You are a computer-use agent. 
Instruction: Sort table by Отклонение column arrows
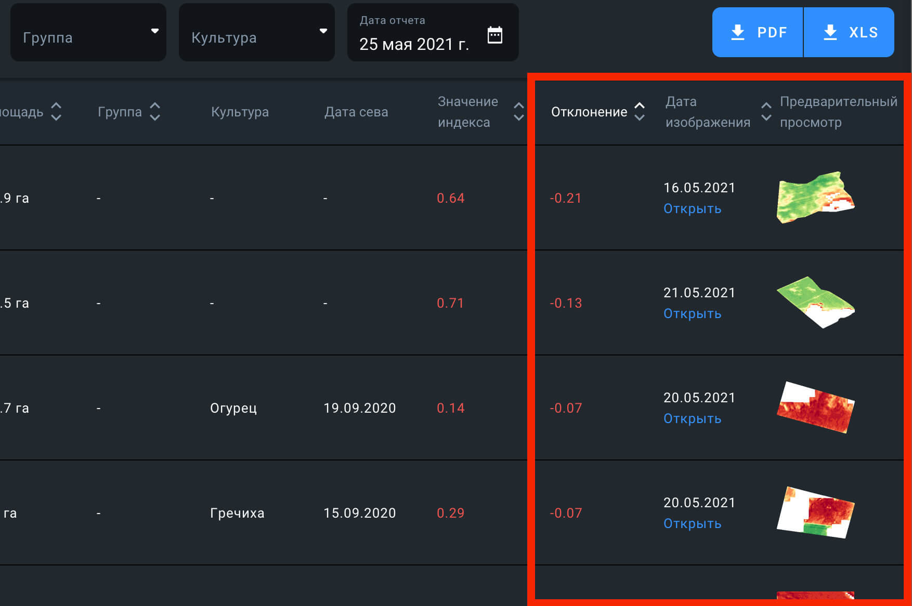pyautogui.click(x=640, y=112)
